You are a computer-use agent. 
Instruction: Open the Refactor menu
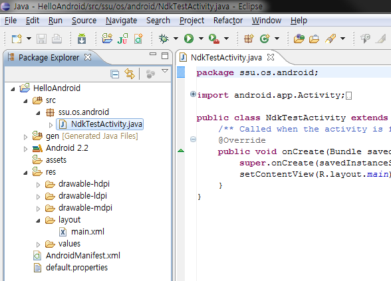(x=228, y=21)
